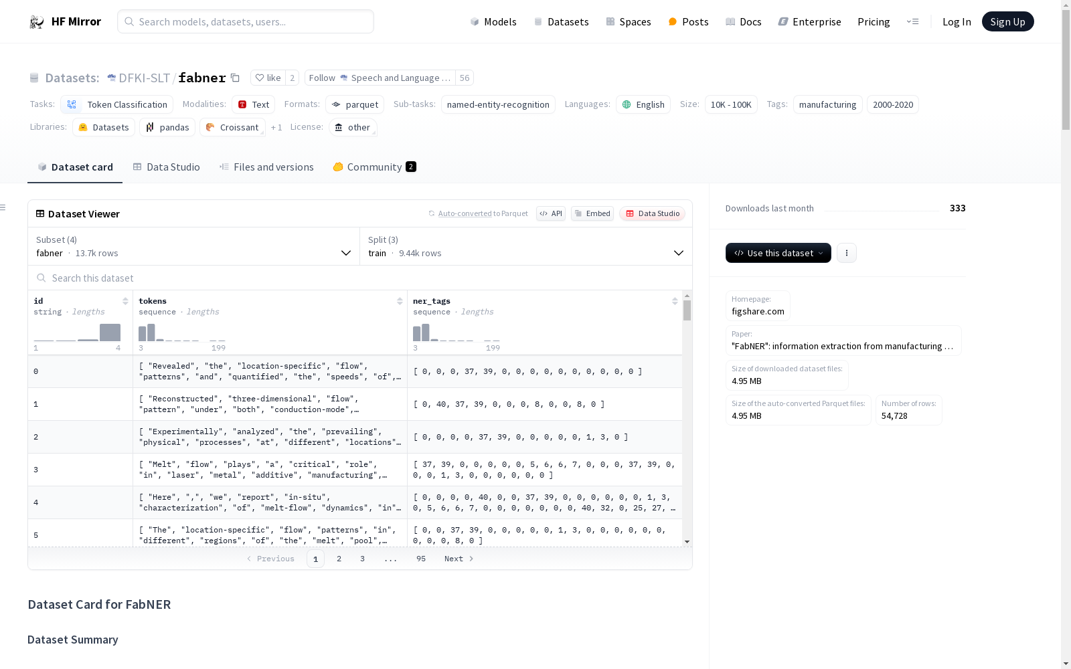Viewport: 1071px width, 669px height.
Task: Go to page 2 of the dataset
Action: [x=339, y=559]
